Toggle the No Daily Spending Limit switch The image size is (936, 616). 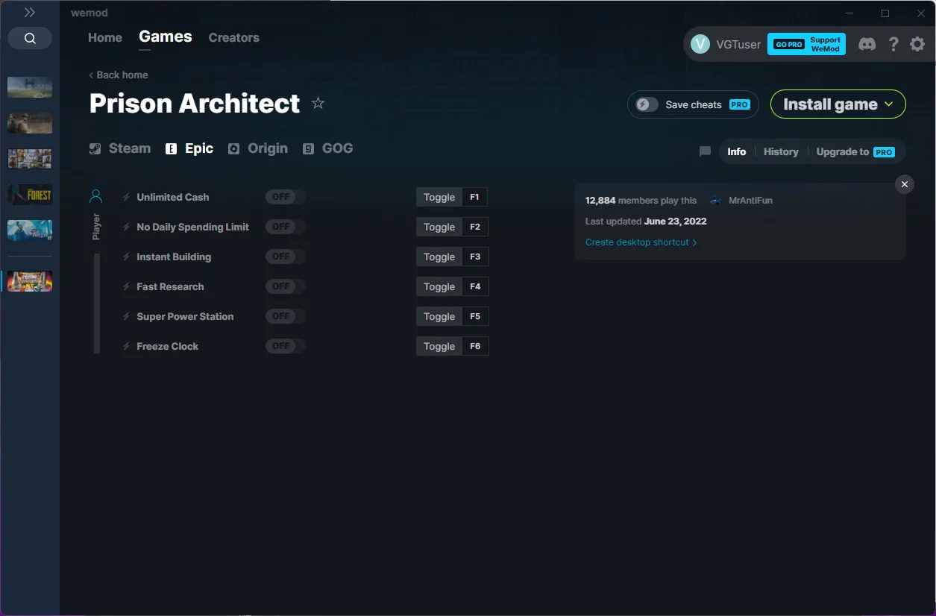286,227
